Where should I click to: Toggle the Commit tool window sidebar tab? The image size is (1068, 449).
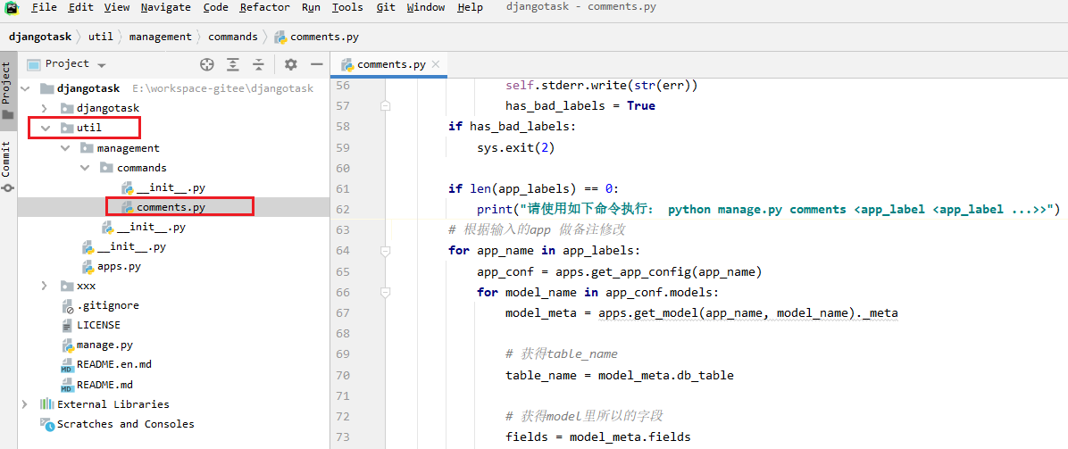(7, 167)
